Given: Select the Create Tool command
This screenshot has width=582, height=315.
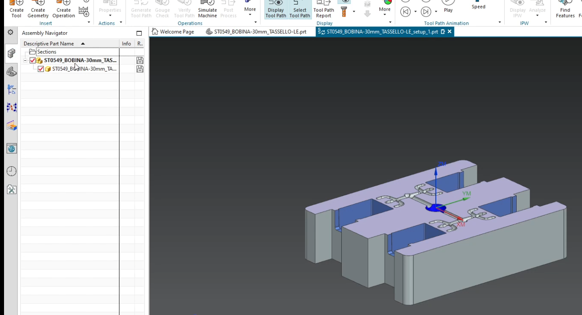Looking at the screenshot, I should tap(16, 10).
